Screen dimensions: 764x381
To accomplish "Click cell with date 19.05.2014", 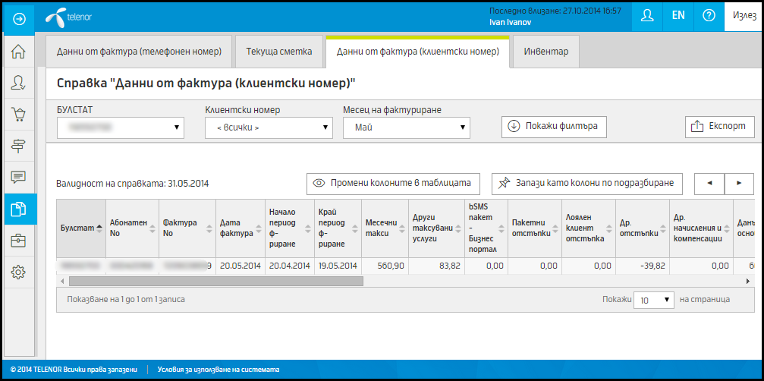I will pyautogui.click(x=338, y=266).
